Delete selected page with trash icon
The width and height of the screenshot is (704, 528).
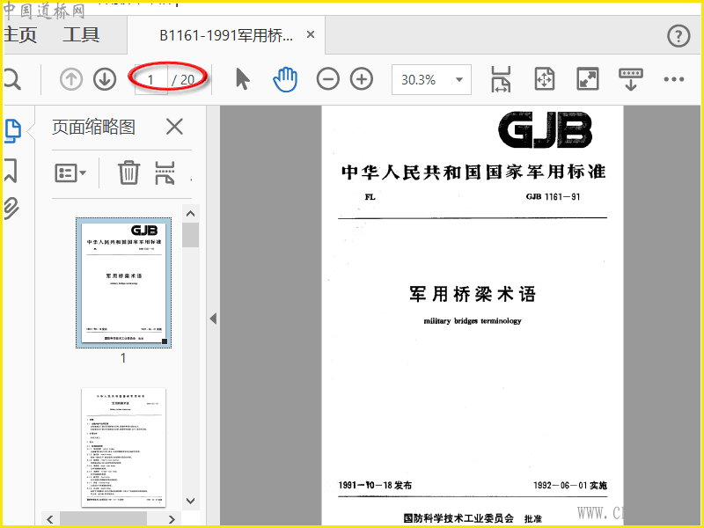coord(128,172)
